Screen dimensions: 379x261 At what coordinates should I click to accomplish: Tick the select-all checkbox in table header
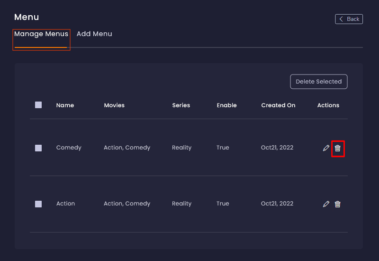click(x=38, y=105)
